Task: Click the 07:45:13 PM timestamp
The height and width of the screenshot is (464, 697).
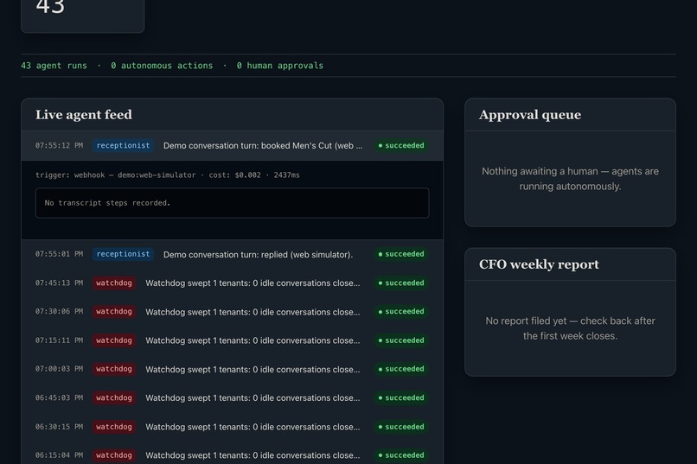Action: tap(59, 283)
